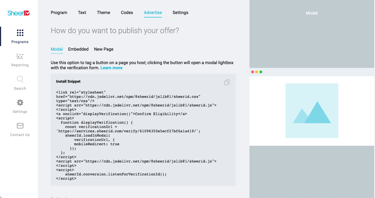
Task: Open the top Settings tab
Action: pos(180,12)
